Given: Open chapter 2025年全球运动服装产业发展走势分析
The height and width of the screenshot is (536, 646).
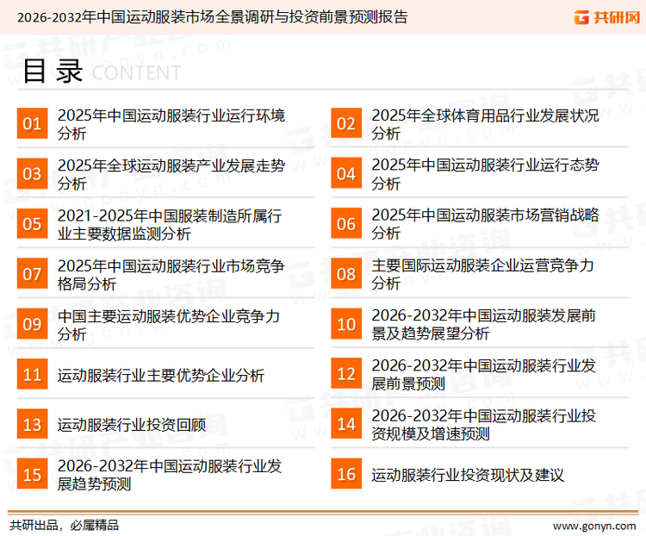Looking at the screenshot, I should pyautogui.click(x=171, y=173).
